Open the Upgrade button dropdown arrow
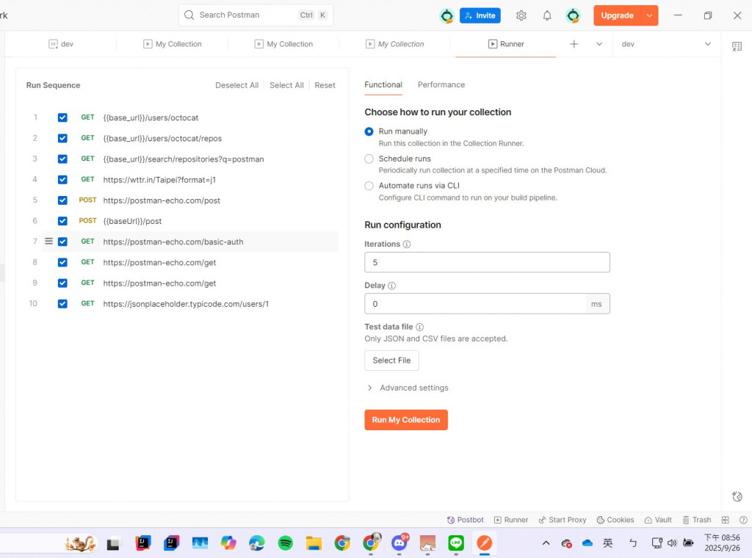The image size is (752, 558). click(x=649, y=15)
